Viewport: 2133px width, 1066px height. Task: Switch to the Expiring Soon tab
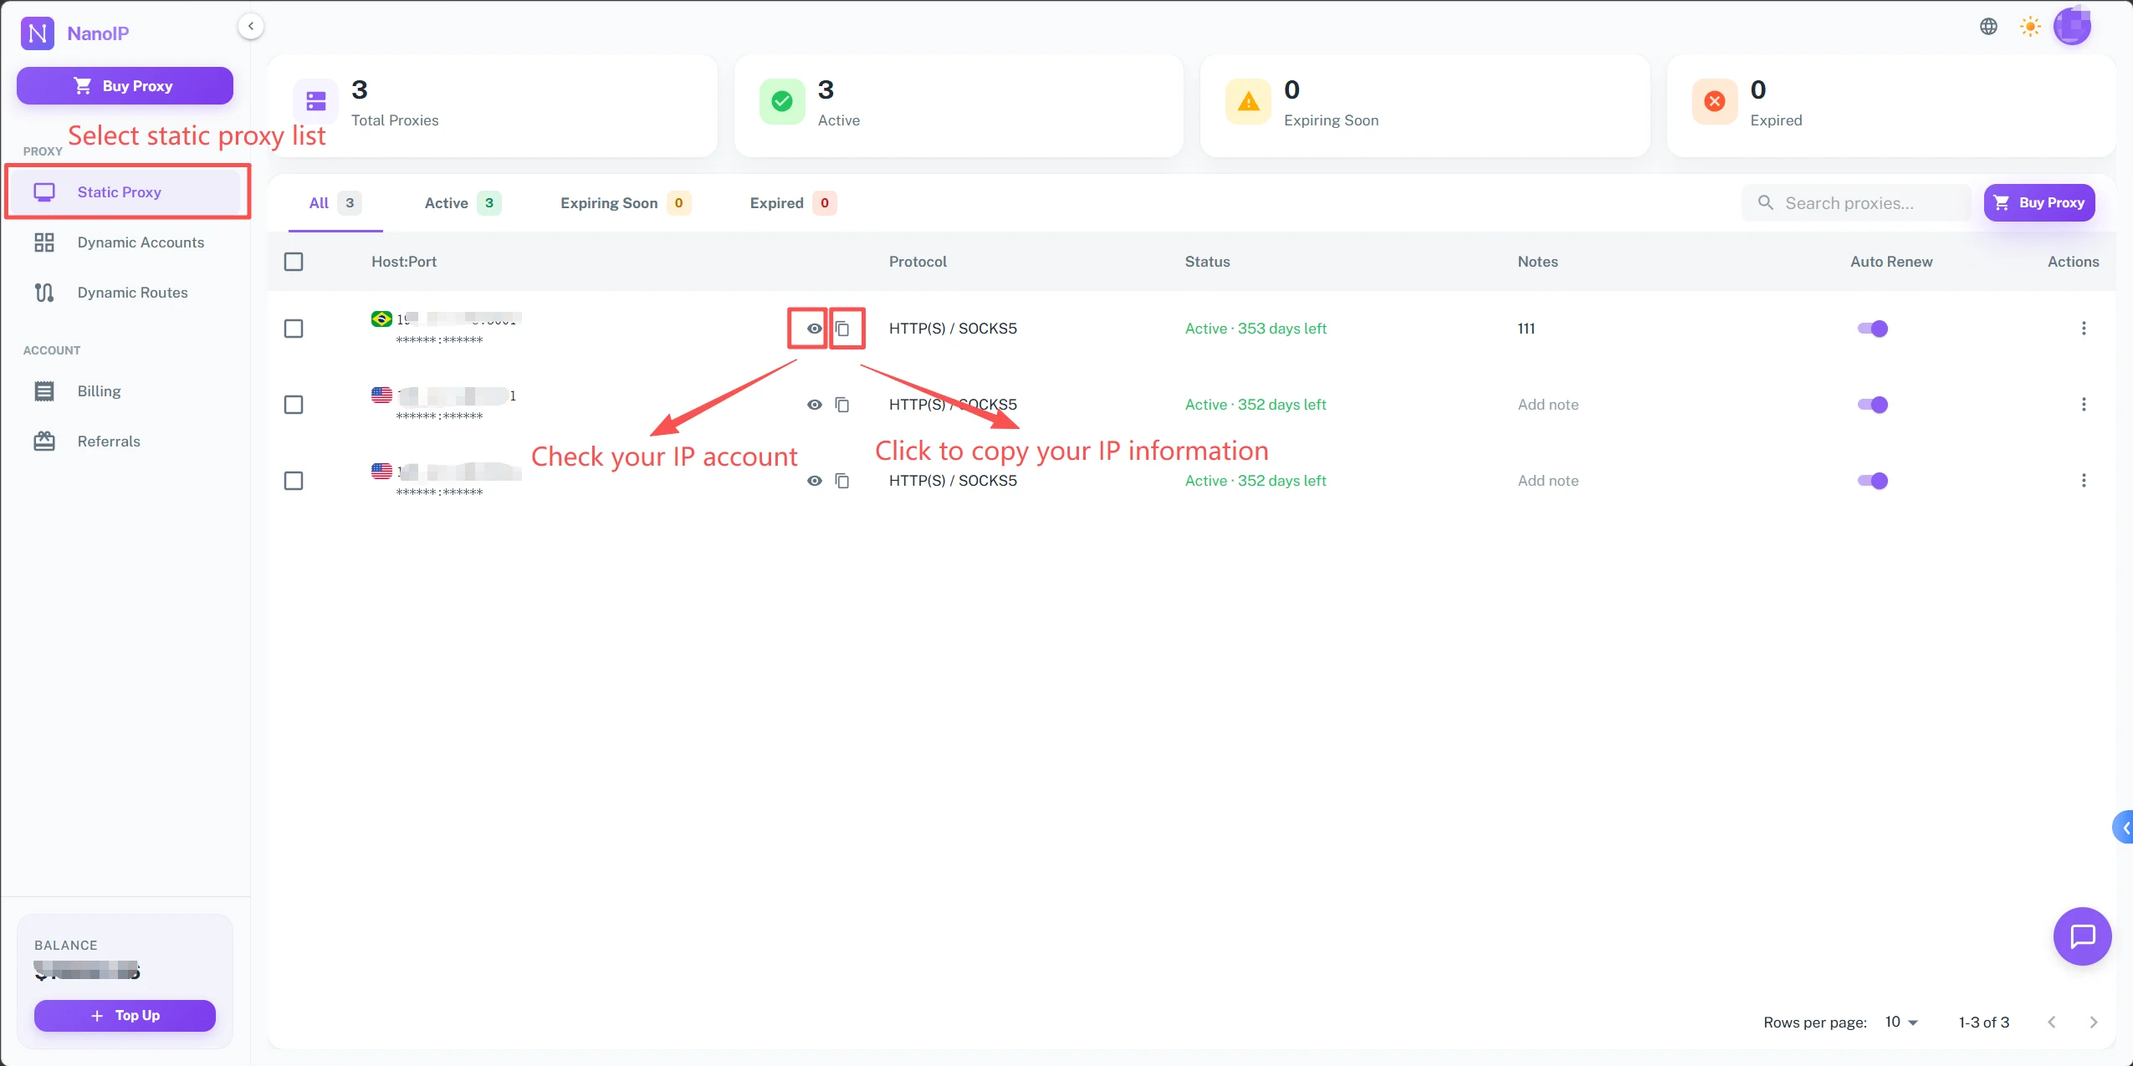click(x=626, y=203)
